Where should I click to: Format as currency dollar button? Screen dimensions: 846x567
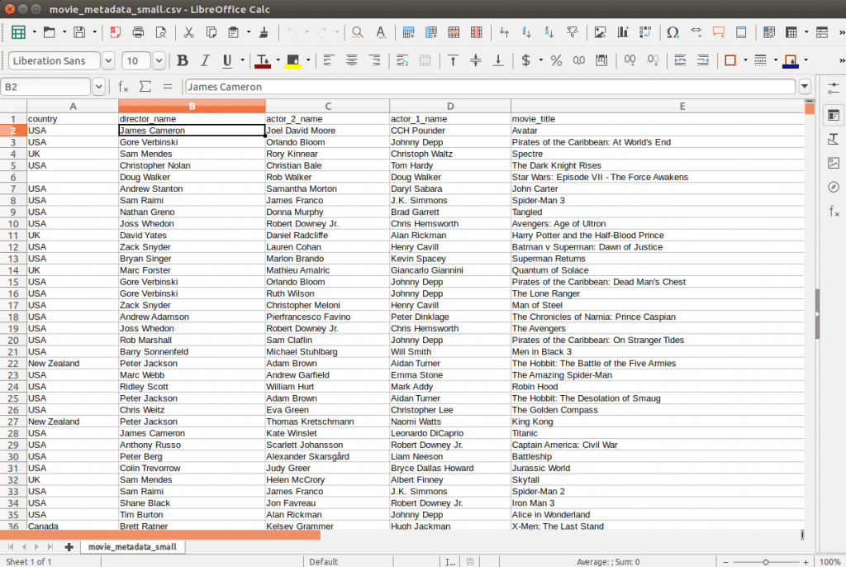click(x=525, y=60)
